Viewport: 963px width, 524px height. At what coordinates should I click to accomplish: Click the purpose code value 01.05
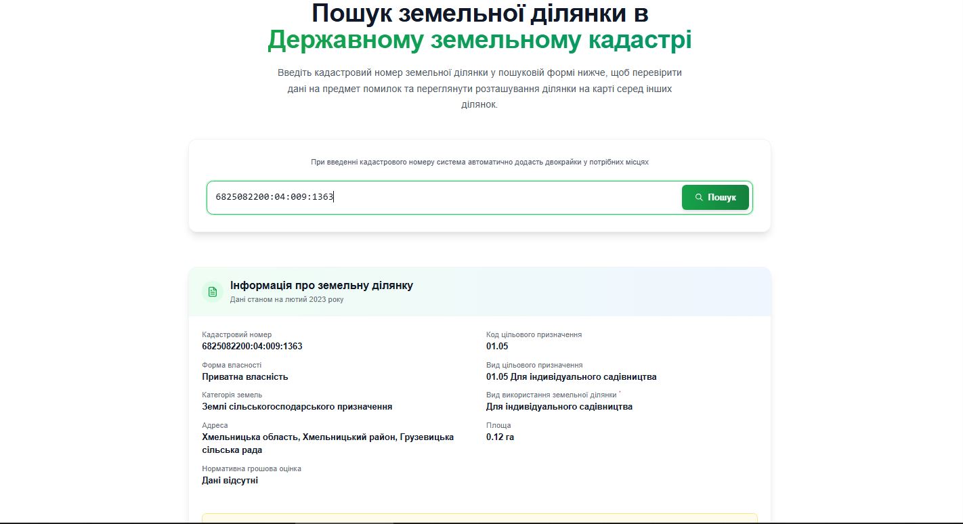497,347
